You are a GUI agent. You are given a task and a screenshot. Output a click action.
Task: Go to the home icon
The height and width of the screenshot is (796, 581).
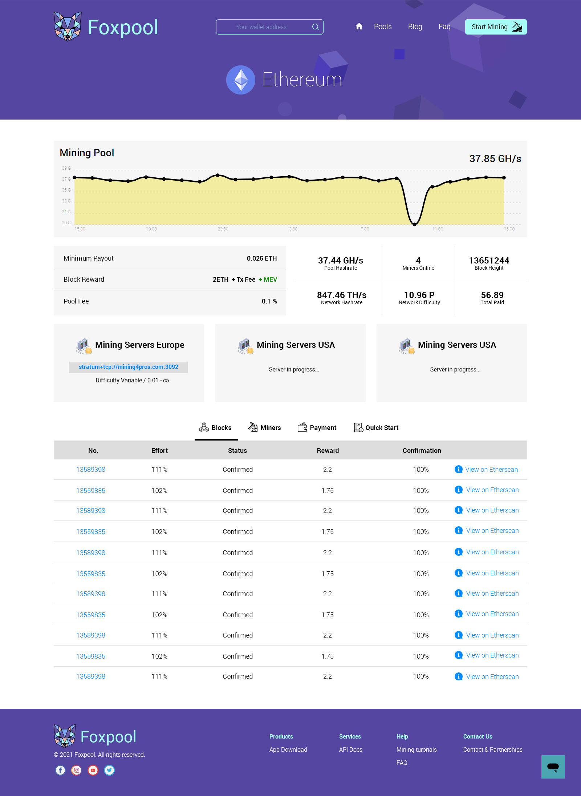coord(359,27)
